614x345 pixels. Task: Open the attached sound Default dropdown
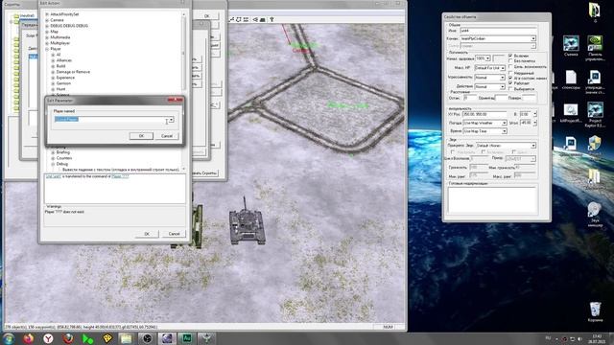pos(533,146)
